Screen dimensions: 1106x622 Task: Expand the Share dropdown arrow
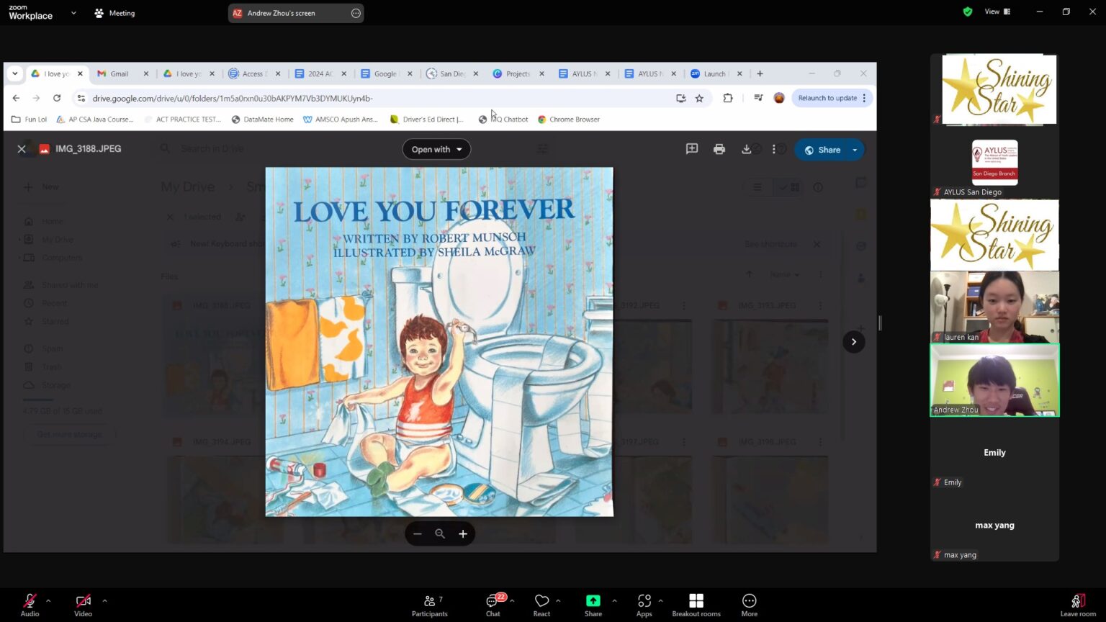pyautogui.click(x=855, y=150)
